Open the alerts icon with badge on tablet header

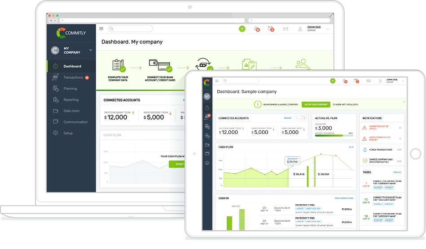[x=345, y=81]
